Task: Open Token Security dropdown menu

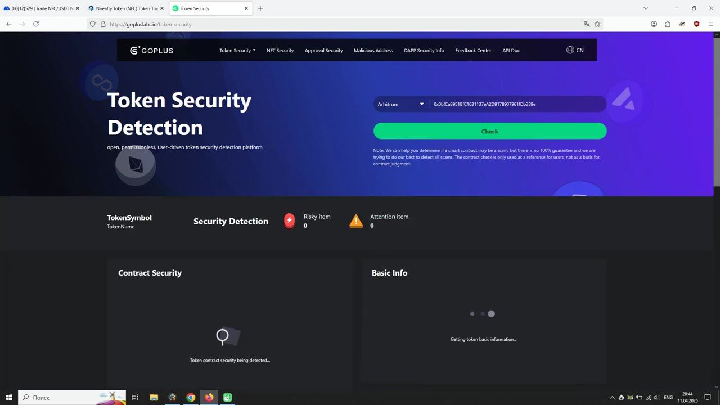Action: [x=237, y=50]
